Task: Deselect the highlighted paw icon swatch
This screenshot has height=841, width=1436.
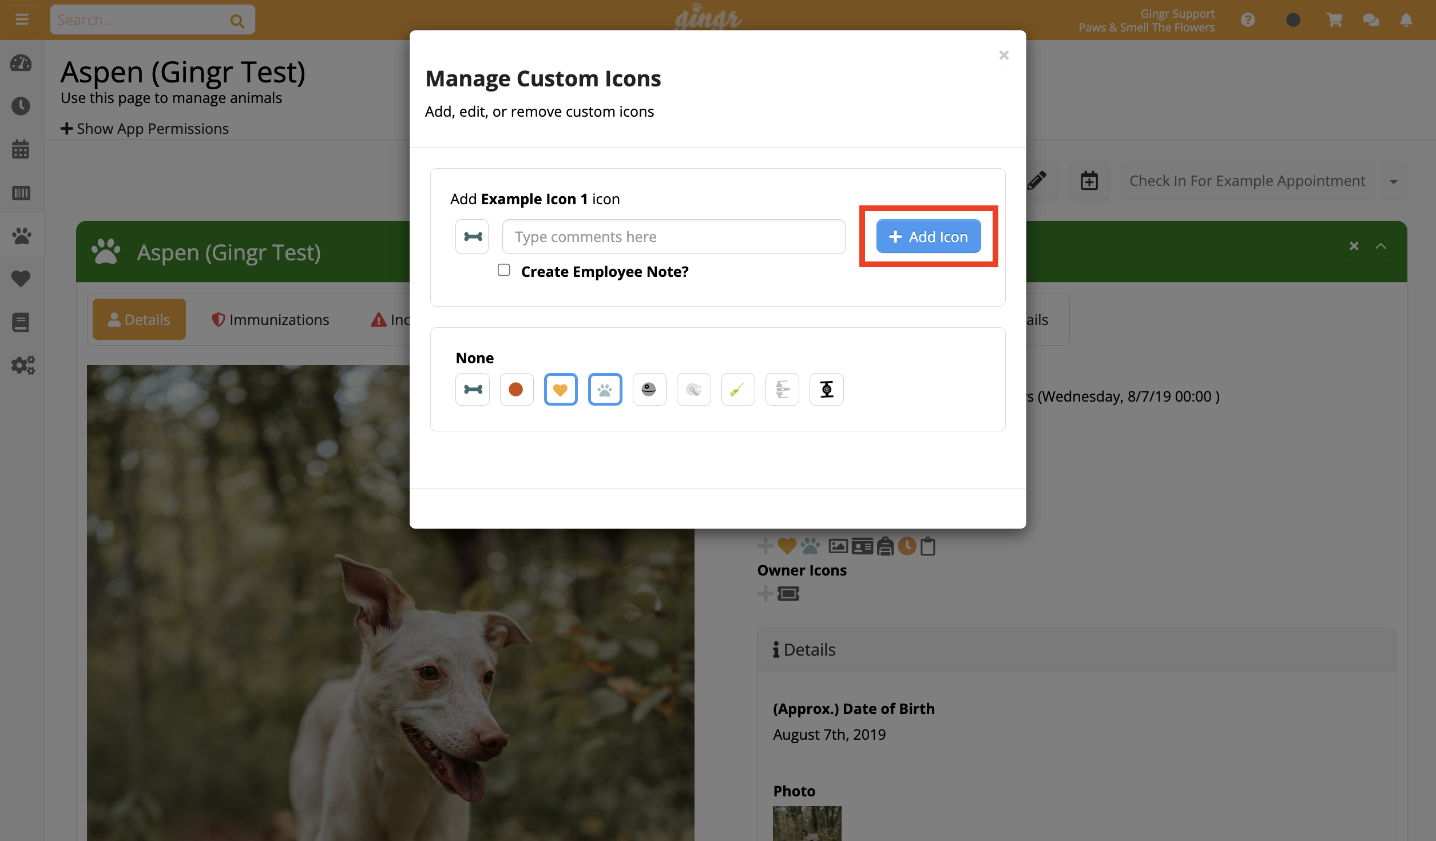Action: [605, 389]
